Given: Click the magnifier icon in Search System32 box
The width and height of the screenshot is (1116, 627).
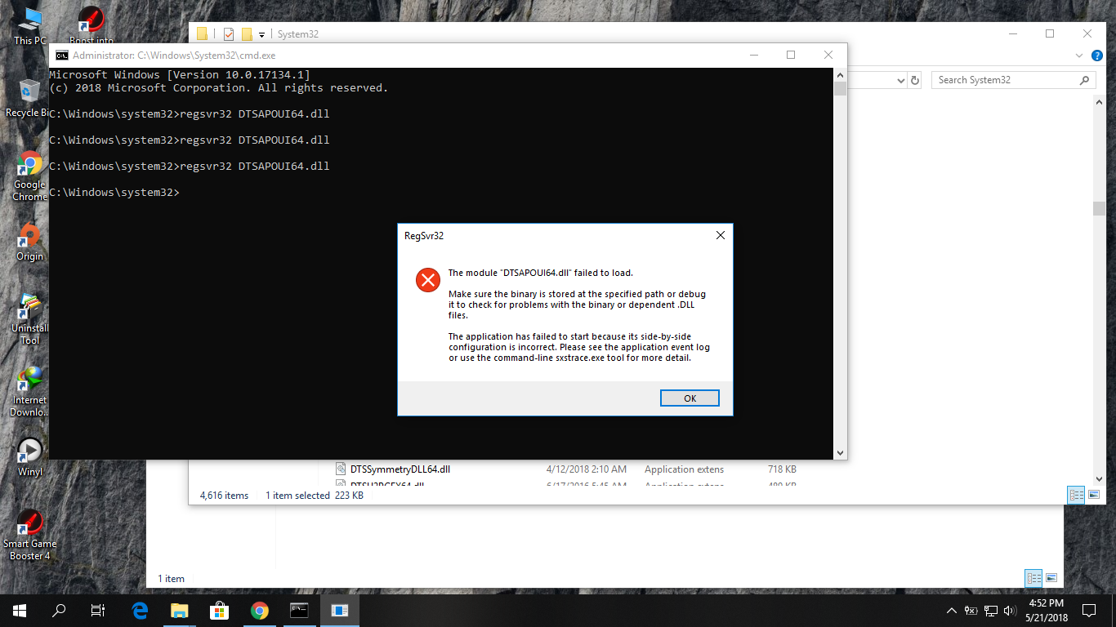Looking at the screenshot, I should pyautogui.click(x=1084, y=80).
